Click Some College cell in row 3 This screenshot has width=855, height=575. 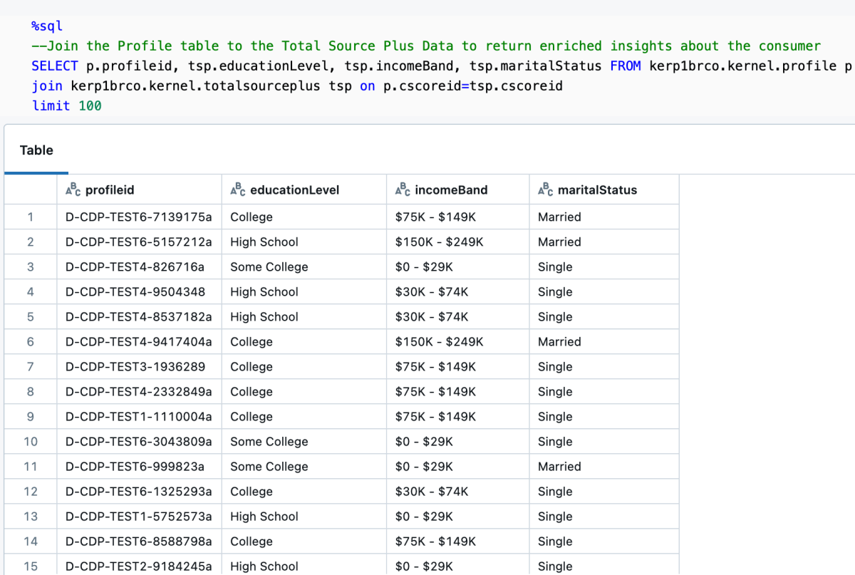[269, 267]
